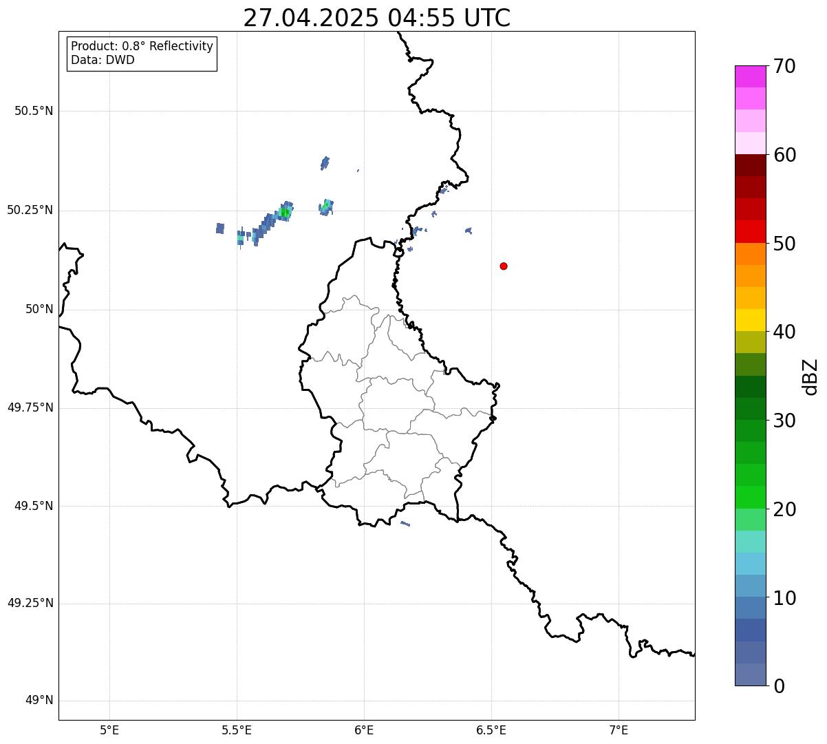The height and width of the screenshot is (744, 827).
Task: Click the colorbar tick label 30
Action: coord(785,421)
